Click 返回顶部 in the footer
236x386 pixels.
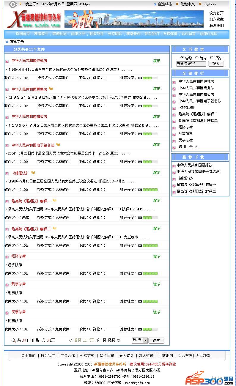[203, 356]
